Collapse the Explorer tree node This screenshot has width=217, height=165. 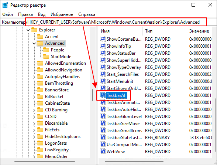pyautogui.click(x=28, y=30)
